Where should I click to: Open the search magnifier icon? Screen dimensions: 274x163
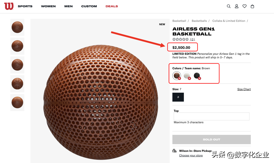pyautogui.click(x=229, y=6)
